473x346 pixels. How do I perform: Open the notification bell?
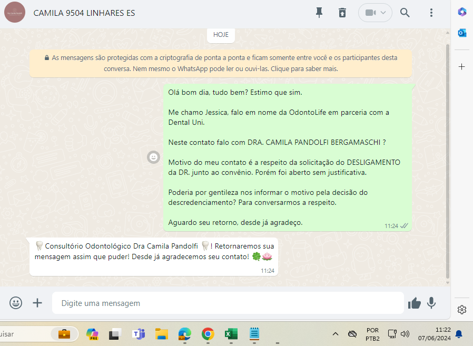(x=459, y=334)
